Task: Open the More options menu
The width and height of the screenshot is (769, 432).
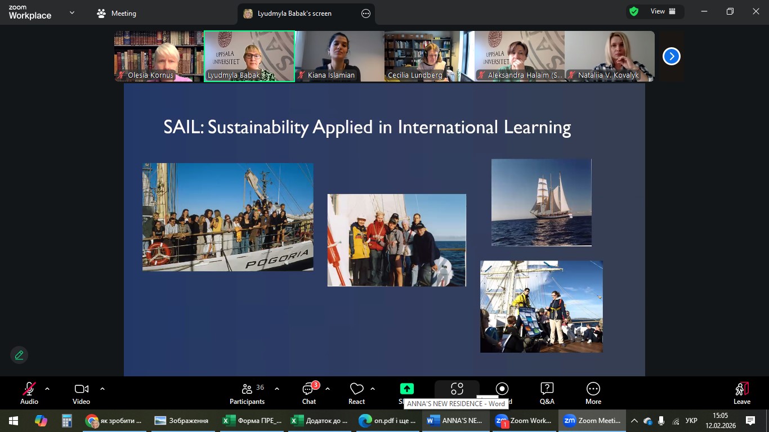Action: [593, 393]
